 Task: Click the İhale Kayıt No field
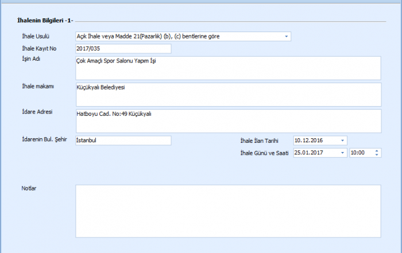tap(123, 49)
